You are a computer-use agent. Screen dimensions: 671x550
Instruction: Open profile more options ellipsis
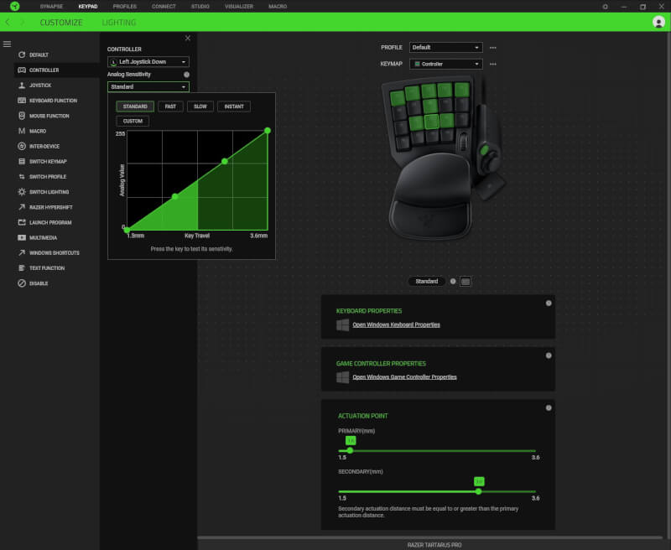pyautogui.click(x=493, y=48)
